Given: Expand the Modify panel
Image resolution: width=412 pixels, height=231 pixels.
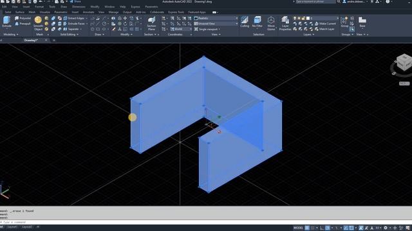Looking at the screenshot, I should 126,34.
